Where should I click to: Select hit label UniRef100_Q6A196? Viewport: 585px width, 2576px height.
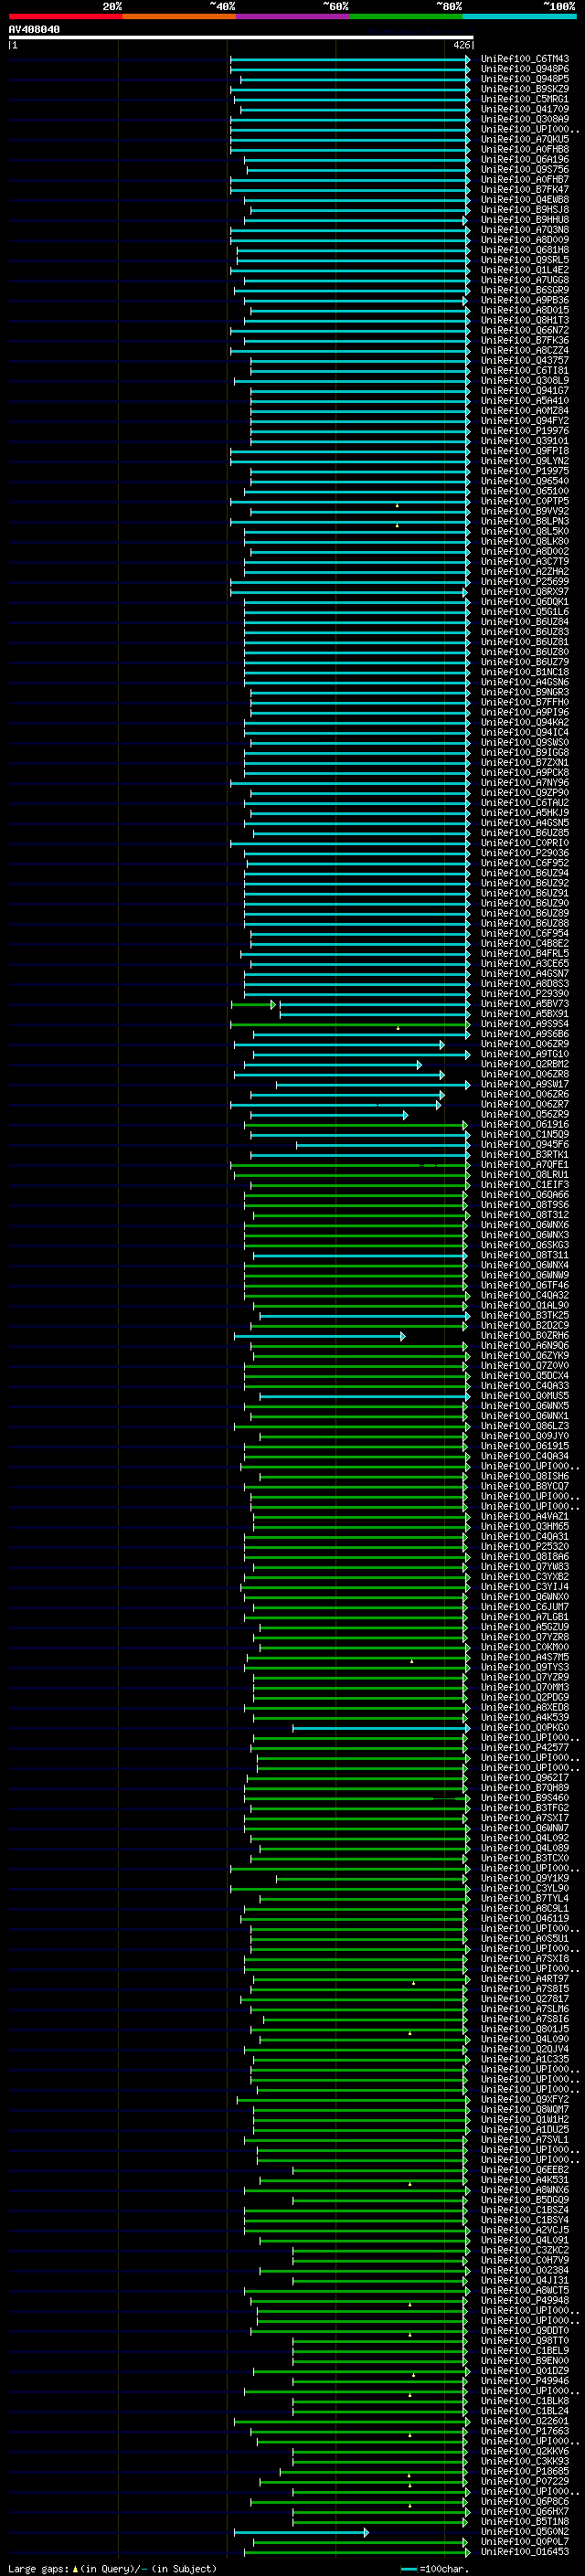pos(525,159)
